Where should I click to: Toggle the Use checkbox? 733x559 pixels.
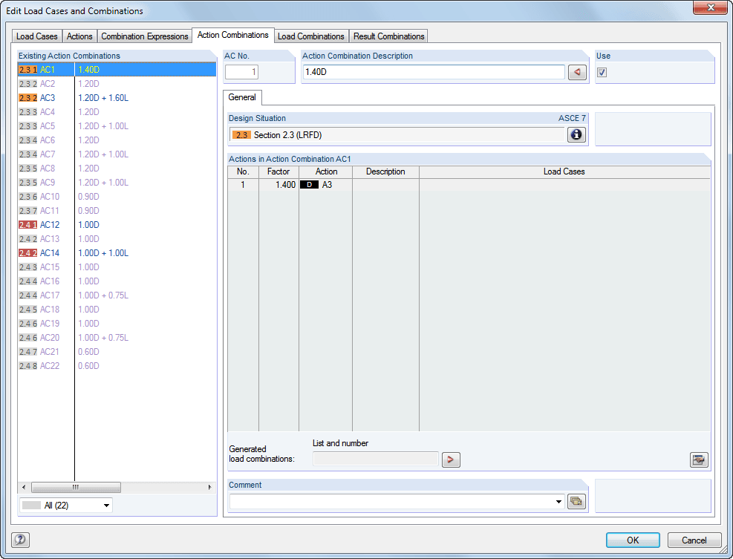tap(602, 72)
